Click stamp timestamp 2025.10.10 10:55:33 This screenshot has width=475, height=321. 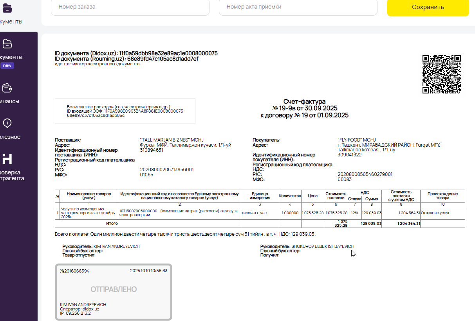(x=149, y=271)
